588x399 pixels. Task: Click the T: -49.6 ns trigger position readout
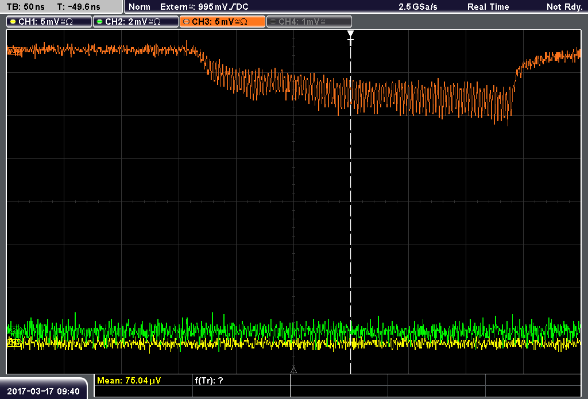[79, 7]
